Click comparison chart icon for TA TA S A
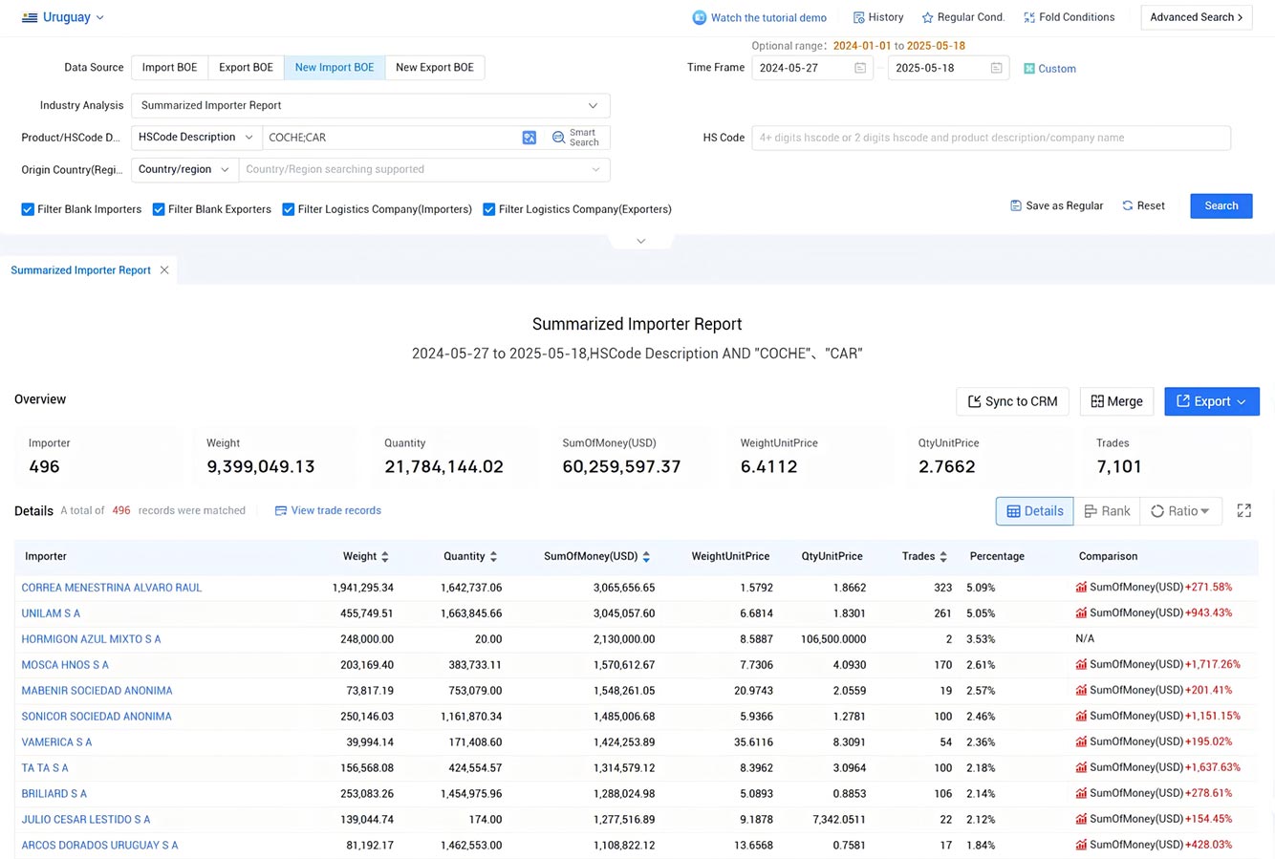The image size is (1275, 859). coord(1081,767)
